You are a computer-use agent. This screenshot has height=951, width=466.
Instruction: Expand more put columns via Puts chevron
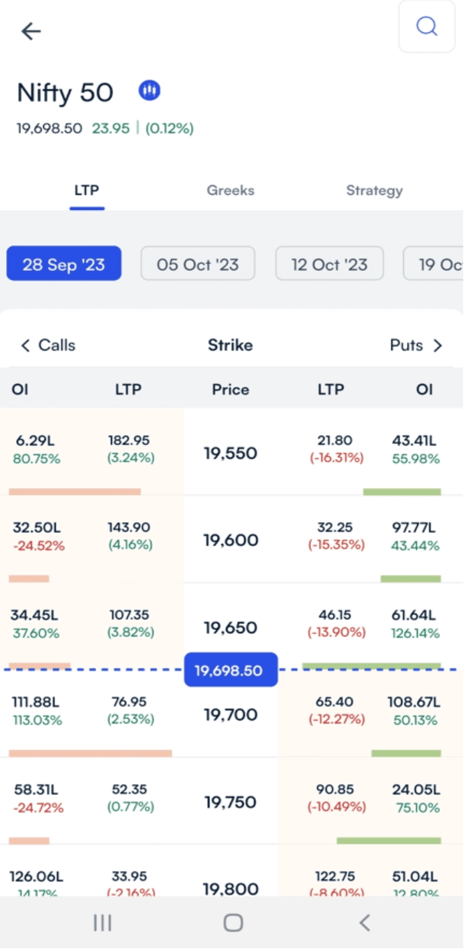point(438,345)
